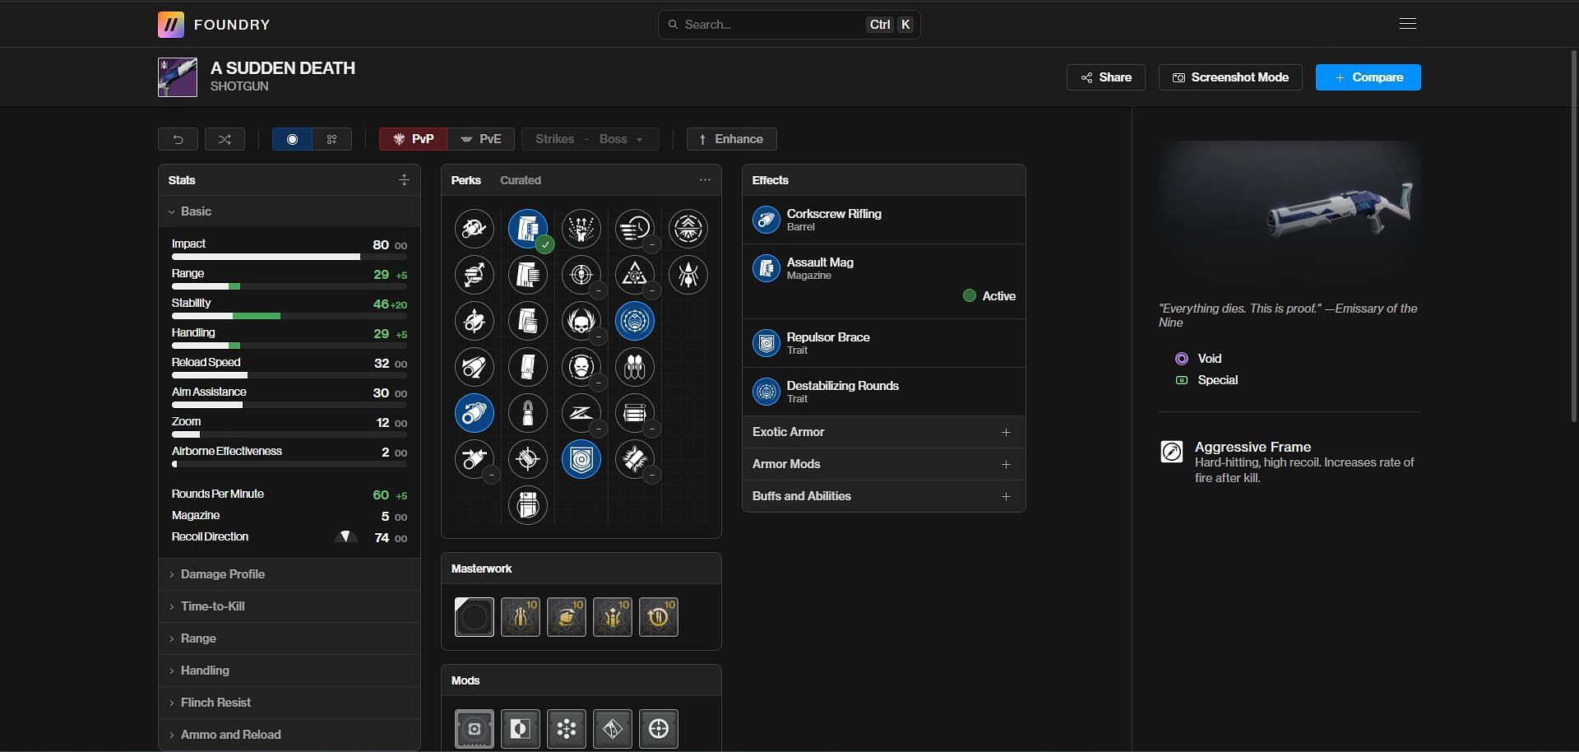1579x752 pixels.
Task: Click the Foundry logo
Action: (x=171, y=25)
